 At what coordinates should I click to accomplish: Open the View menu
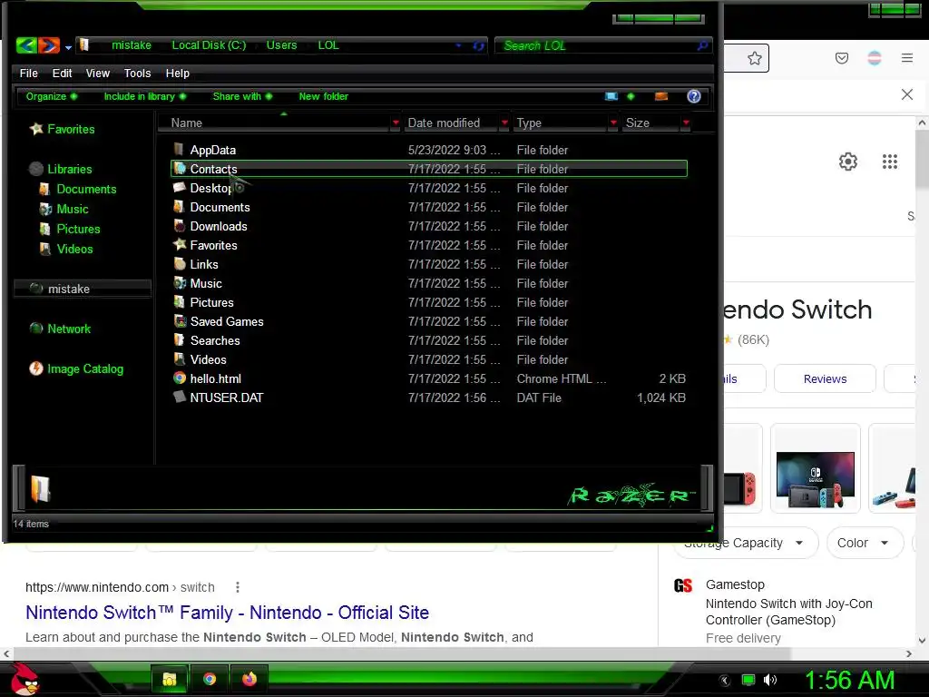click(x=98, y=73)
